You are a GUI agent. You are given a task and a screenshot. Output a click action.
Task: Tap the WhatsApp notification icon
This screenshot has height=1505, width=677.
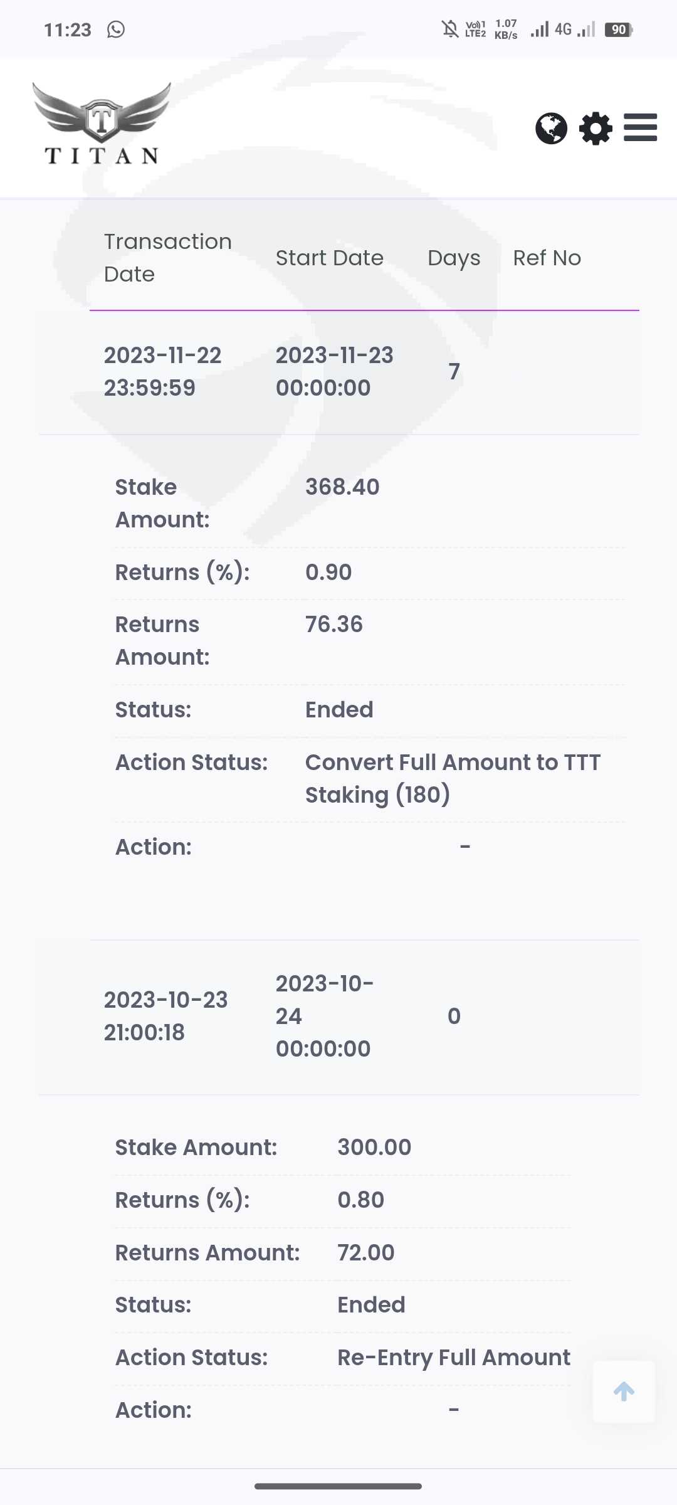coord(116,29)
